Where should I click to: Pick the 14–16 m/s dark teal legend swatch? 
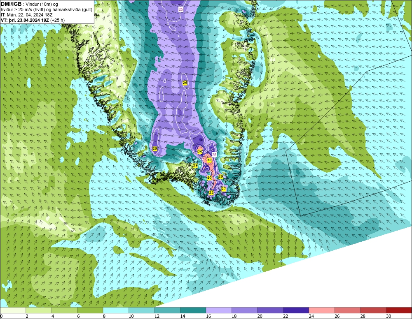click(x=193, y=310)
